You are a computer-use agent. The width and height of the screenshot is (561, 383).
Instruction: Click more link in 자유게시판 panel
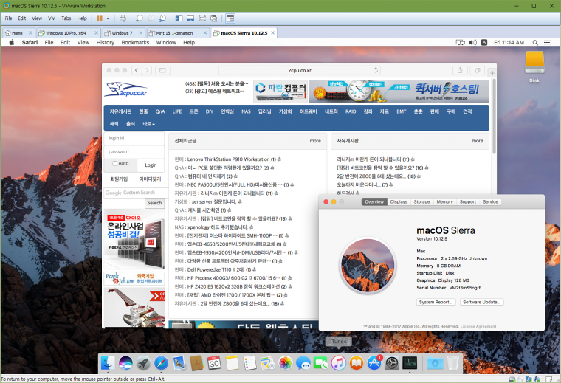coord(478,141)
